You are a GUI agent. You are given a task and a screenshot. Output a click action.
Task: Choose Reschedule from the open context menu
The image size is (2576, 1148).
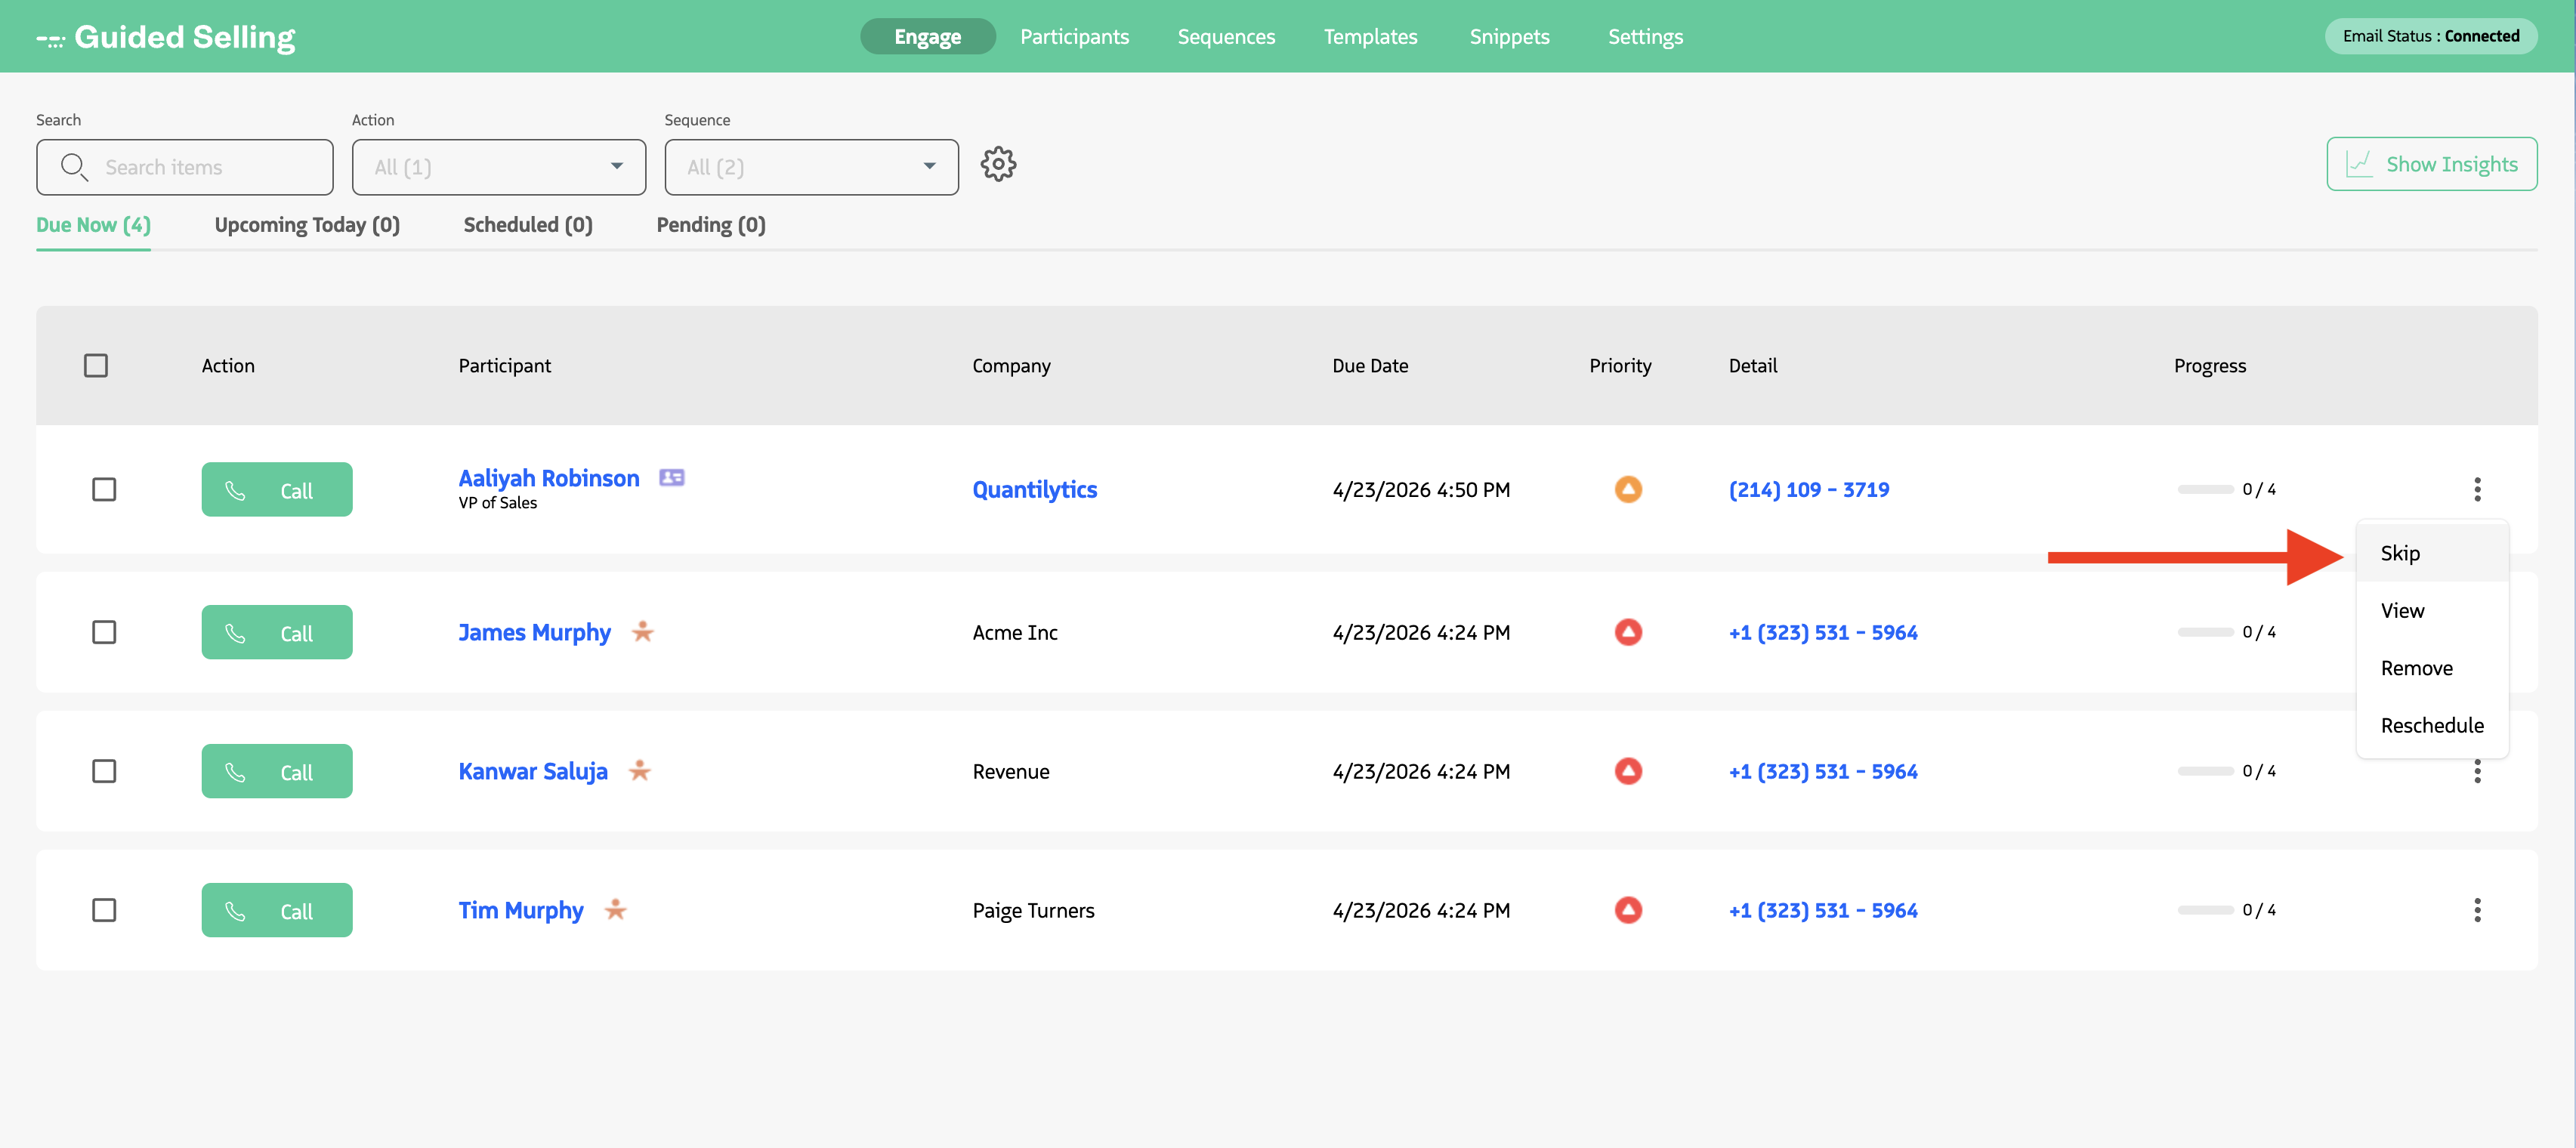click(x=2431, y=726)
